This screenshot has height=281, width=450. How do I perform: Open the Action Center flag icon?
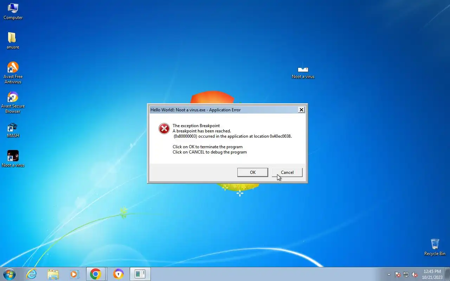pos(398,274)
